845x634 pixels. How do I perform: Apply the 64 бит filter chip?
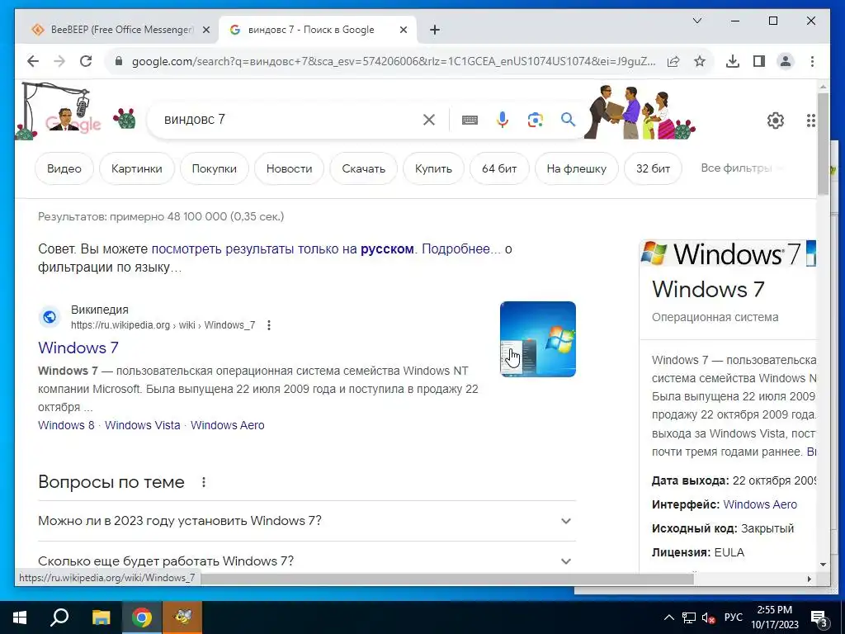tap(499, 168)
